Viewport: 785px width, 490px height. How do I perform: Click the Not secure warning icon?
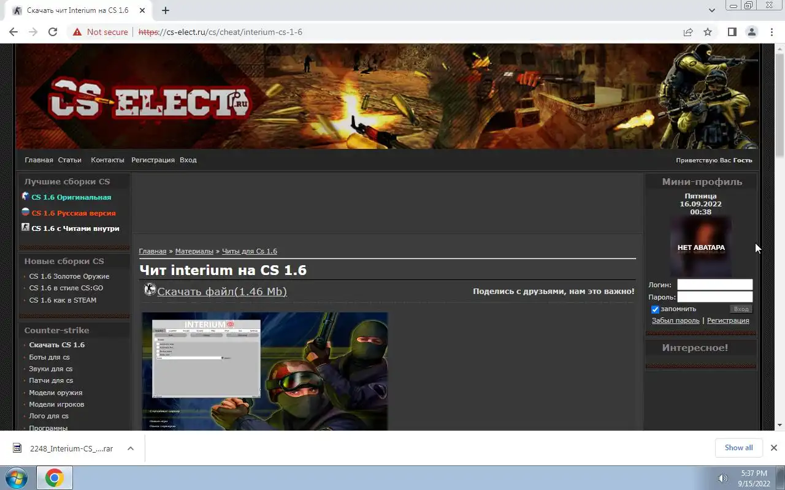pyautogui.click(x=77, y=32)
